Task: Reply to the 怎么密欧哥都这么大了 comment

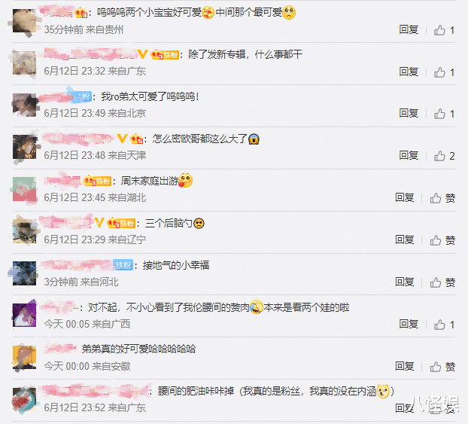Action: 409,155
